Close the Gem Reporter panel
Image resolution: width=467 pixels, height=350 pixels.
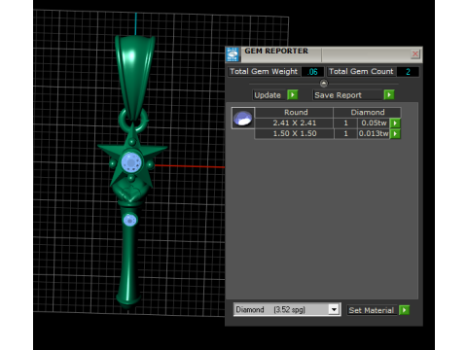[x=415, y=53]
